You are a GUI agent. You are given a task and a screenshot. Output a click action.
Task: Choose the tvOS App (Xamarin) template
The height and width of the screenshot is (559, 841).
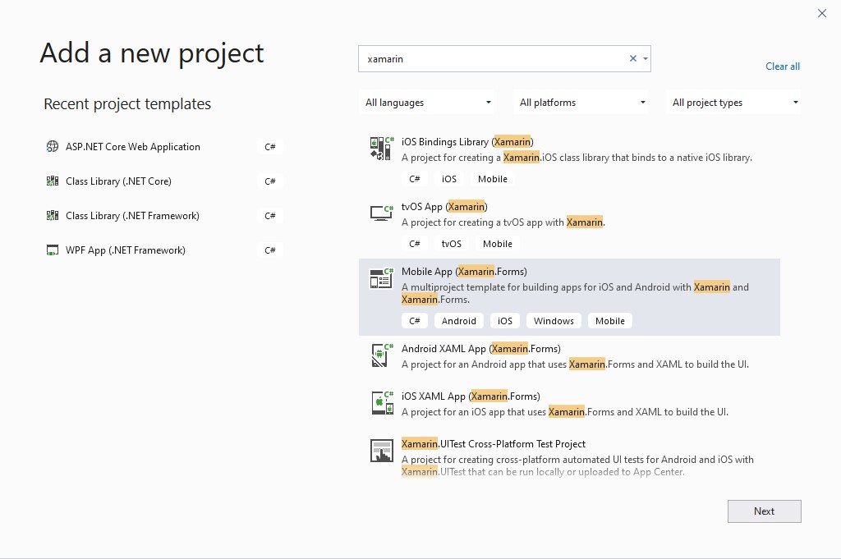(444, 207)
